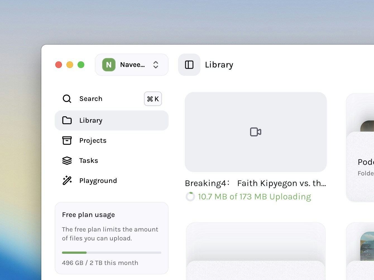The image size is (374, 280).
Task: Navigate to Projects in the sidebar
Action: pyautogui.click(x=93, y=141)
